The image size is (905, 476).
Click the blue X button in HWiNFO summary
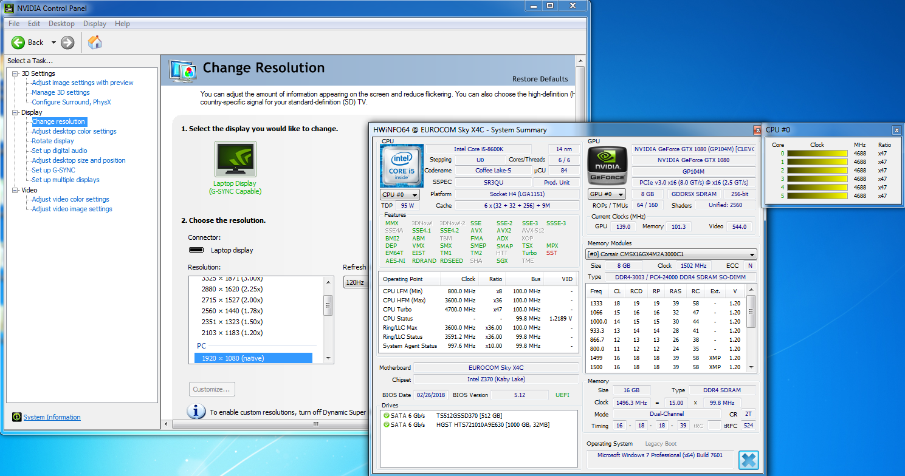coord(749,460)
